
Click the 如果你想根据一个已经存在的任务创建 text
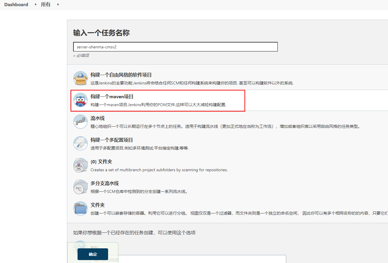click(134, 233)
